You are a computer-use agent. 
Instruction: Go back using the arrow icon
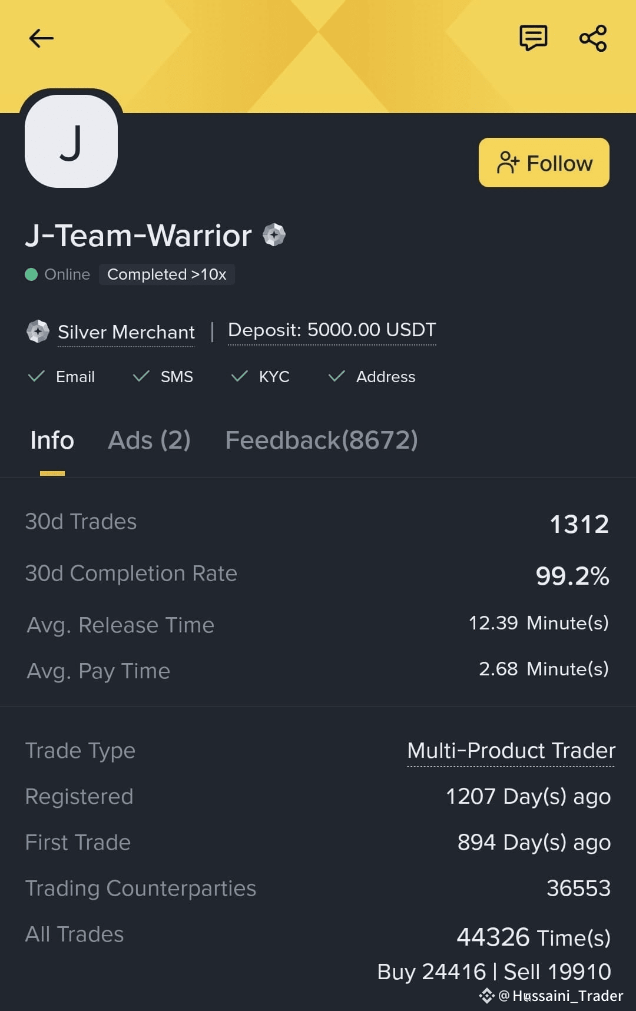pyautogui.click(x=41, y=38)
